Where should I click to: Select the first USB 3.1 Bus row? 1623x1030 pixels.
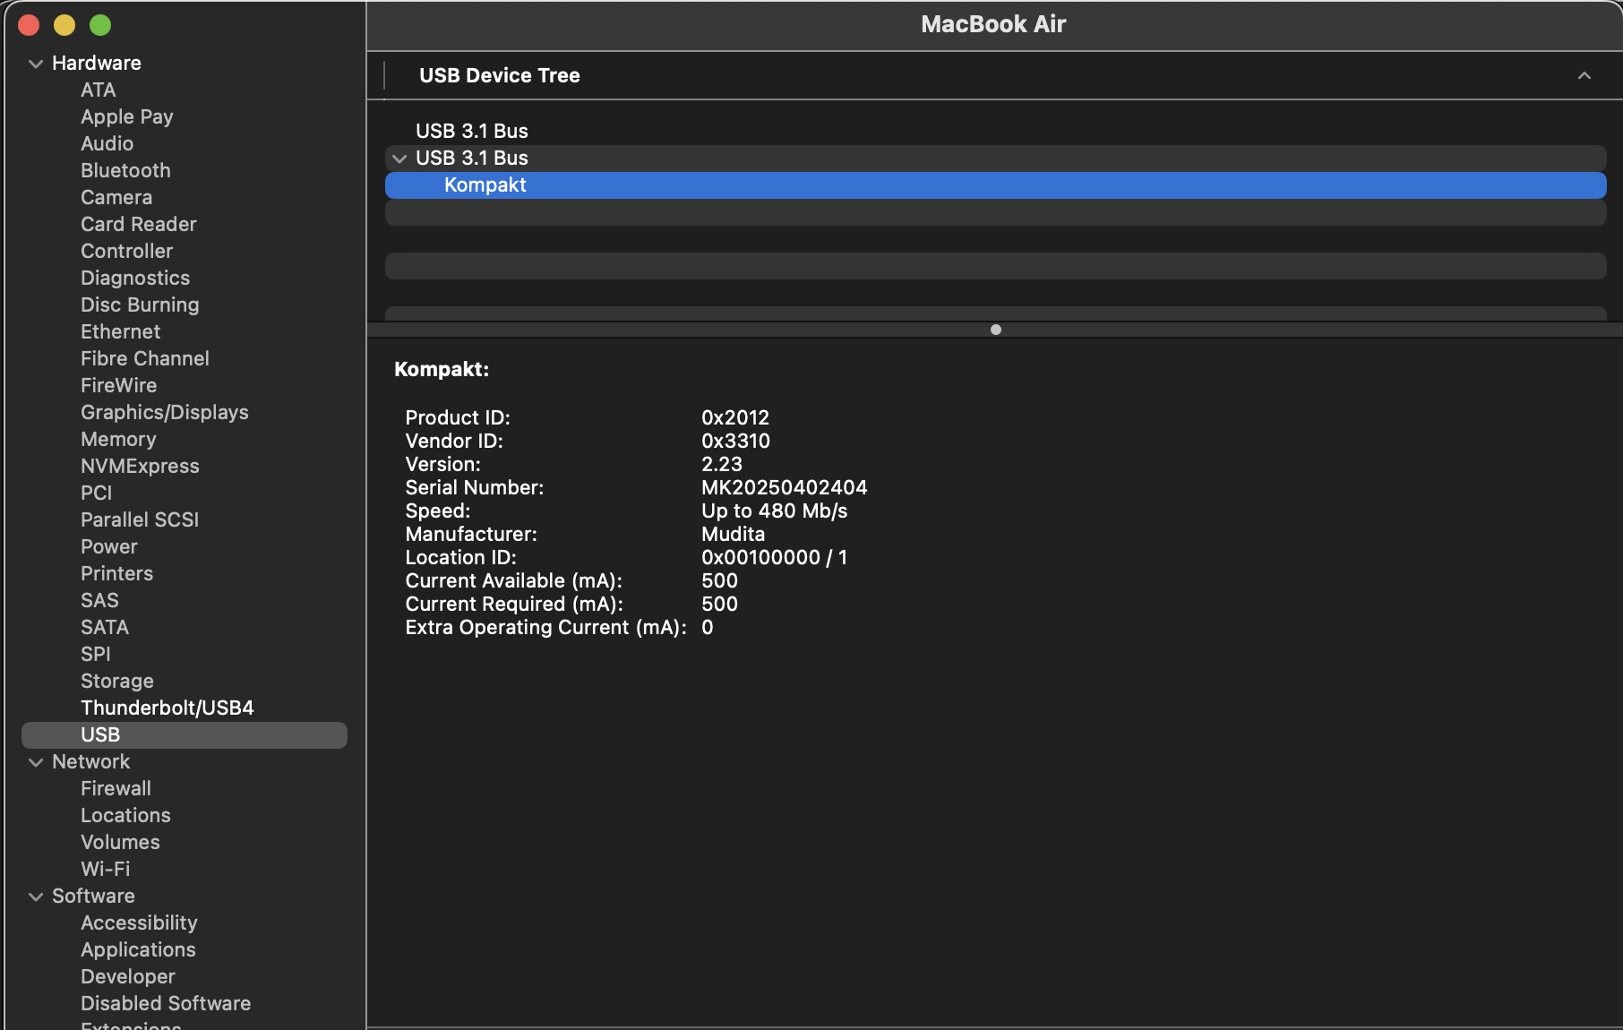click(995, 131)
